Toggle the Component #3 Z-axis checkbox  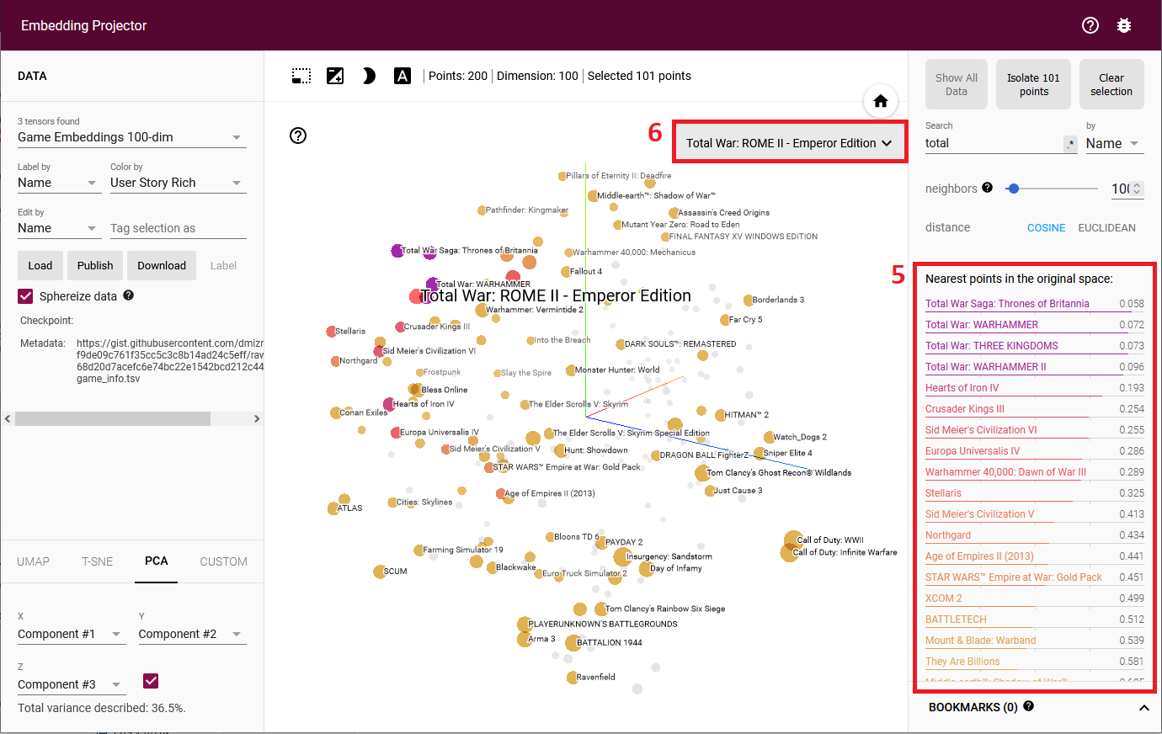(151, 681)
